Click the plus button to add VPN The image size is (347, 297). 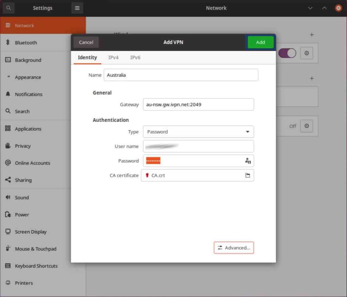(312, 78)
